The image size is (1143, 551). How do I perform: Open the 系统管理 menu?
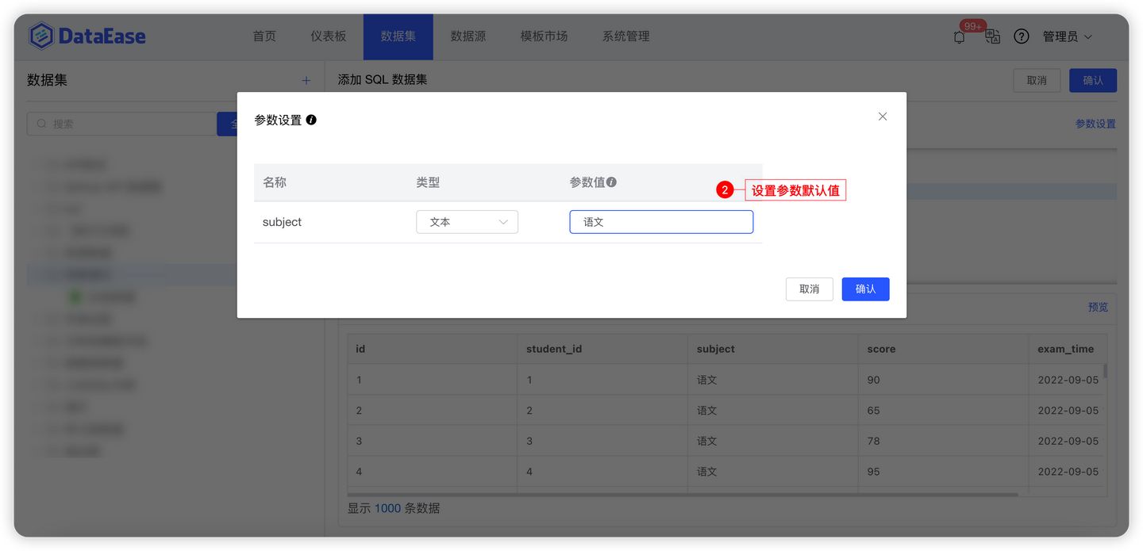click(x=625, y=36)
